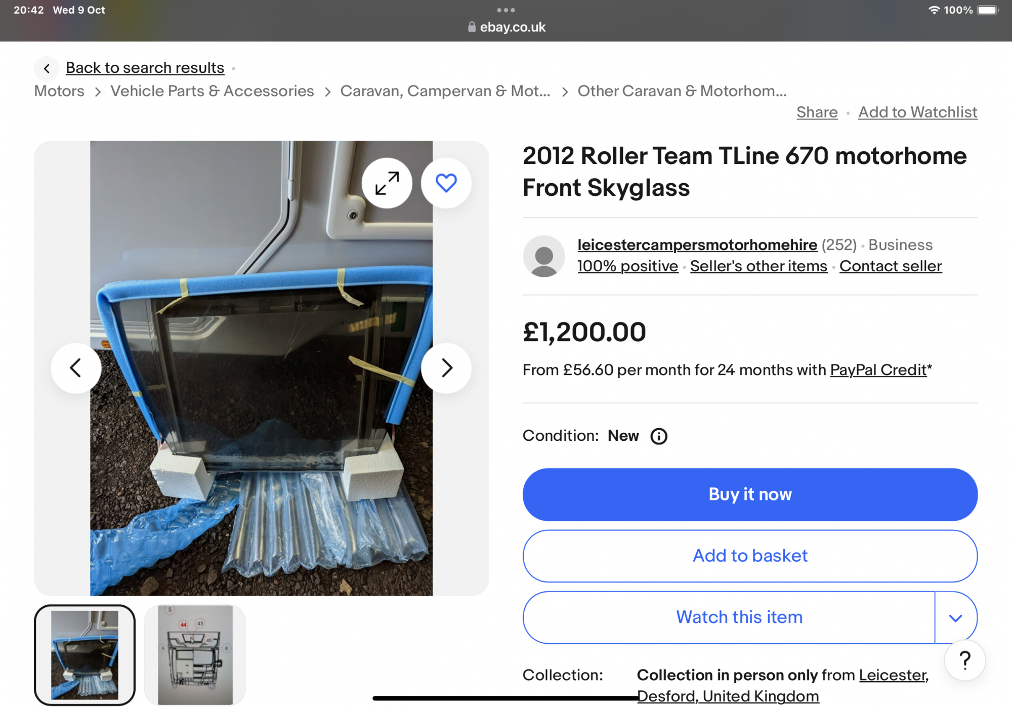This screenshot has width=1012, height=707.
Task: Tap the three dots at top of browser
Action: point(505,10)
